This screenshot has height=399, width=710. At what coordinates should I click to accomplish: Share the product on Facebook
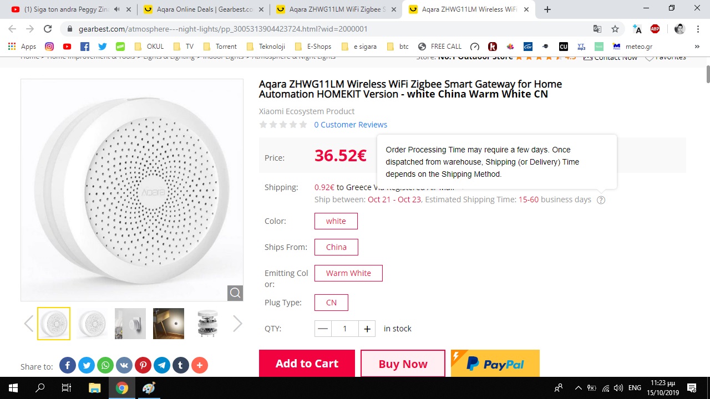point(68,365)
